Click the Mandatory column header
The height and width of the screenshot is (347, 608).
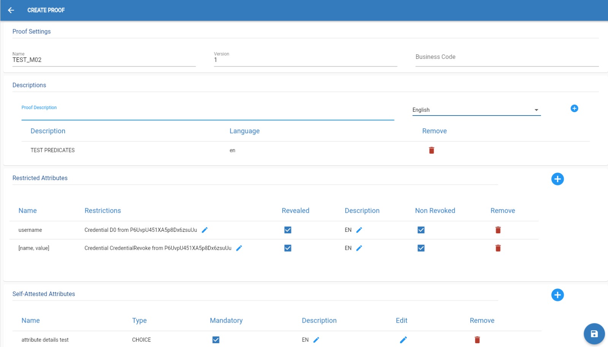click(x=226, y=320)
